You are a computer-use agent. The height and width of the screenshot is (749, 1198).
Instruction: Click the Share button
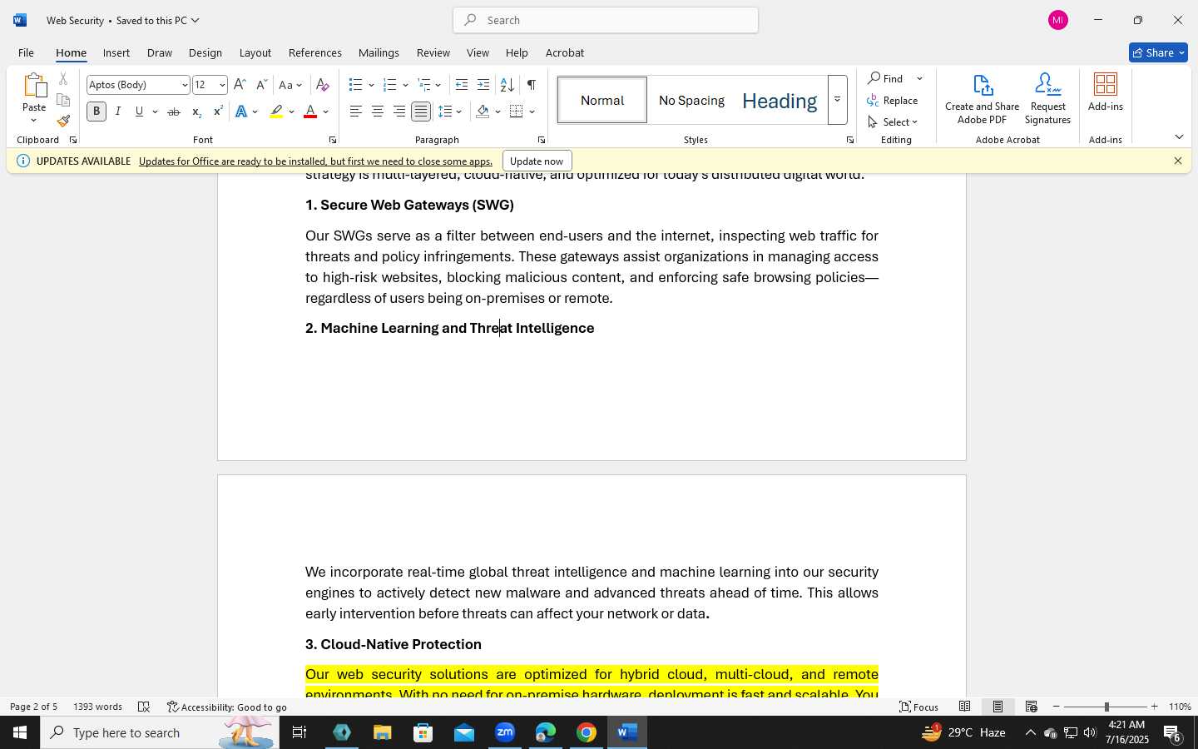(x=1158, y=52)
